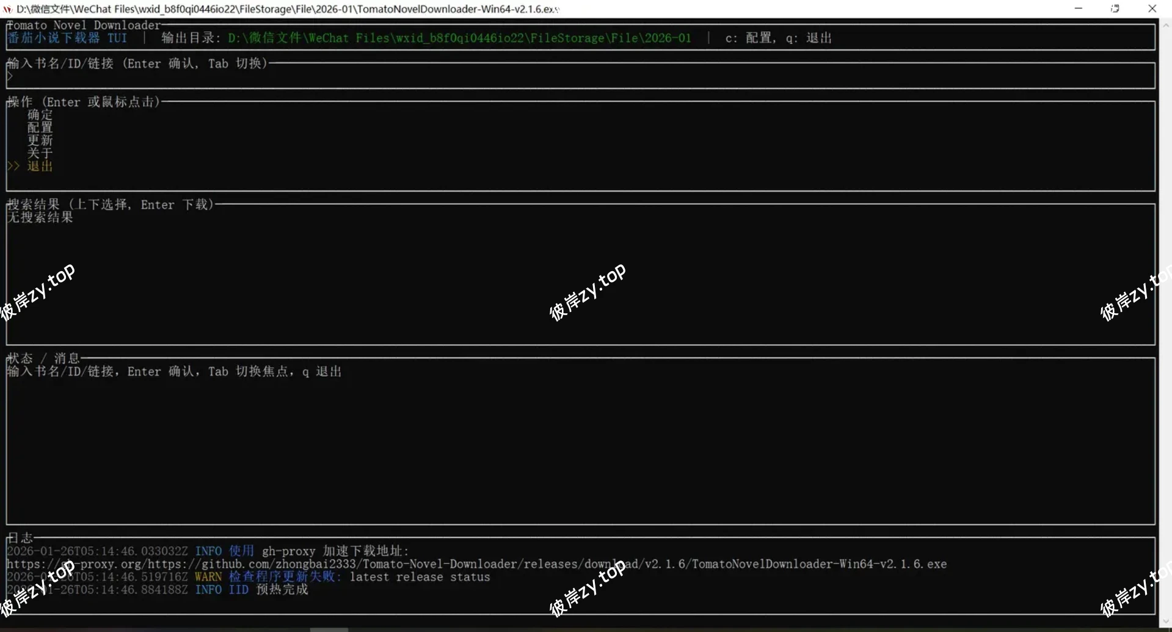Click the 番茄小说下载器 TUI header title
This screenshot has width=1172, height=632.
click(67, 38)
